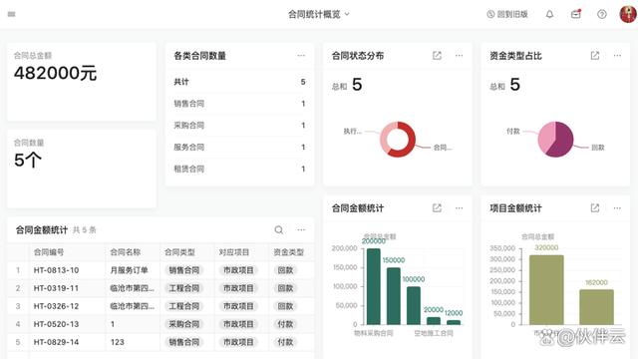The width and height of the screenshot is (638, 359).
Task: Select the 合同编号 column header
Action: (x=49, y=252)
